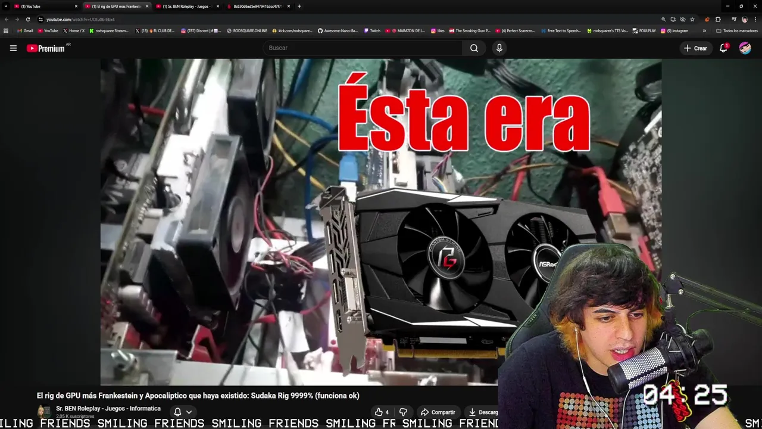Open MARATON DE L bookmark
The image size is (762, 429).
pyautogui.click(x=405, y=30)
